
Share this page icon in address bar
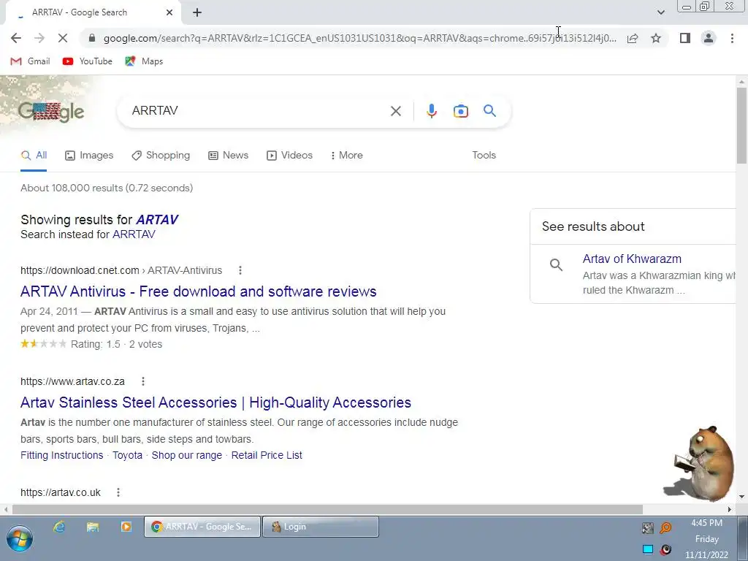pos(633,38)
